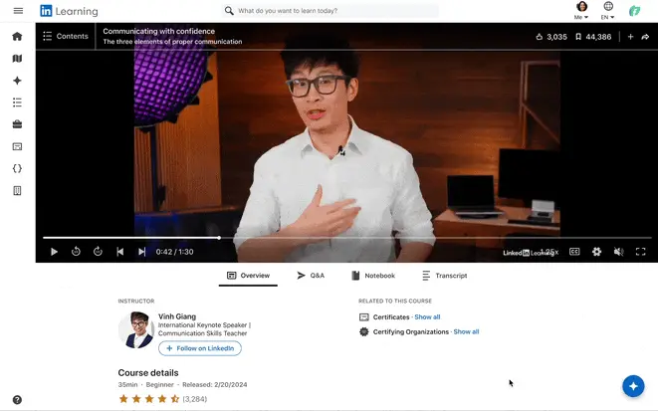Go to the previous video

120,252
